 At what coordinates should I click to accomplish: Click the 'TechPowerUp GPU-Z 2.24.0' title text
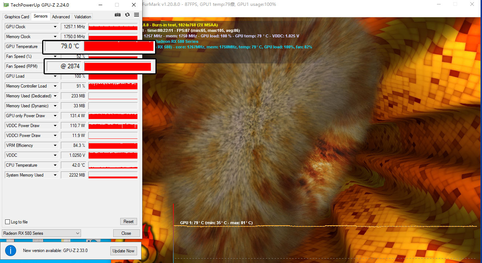click(40, 5)
